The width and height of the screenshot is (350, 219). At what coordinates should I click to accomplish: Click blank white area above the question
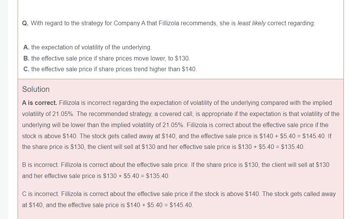180,8
